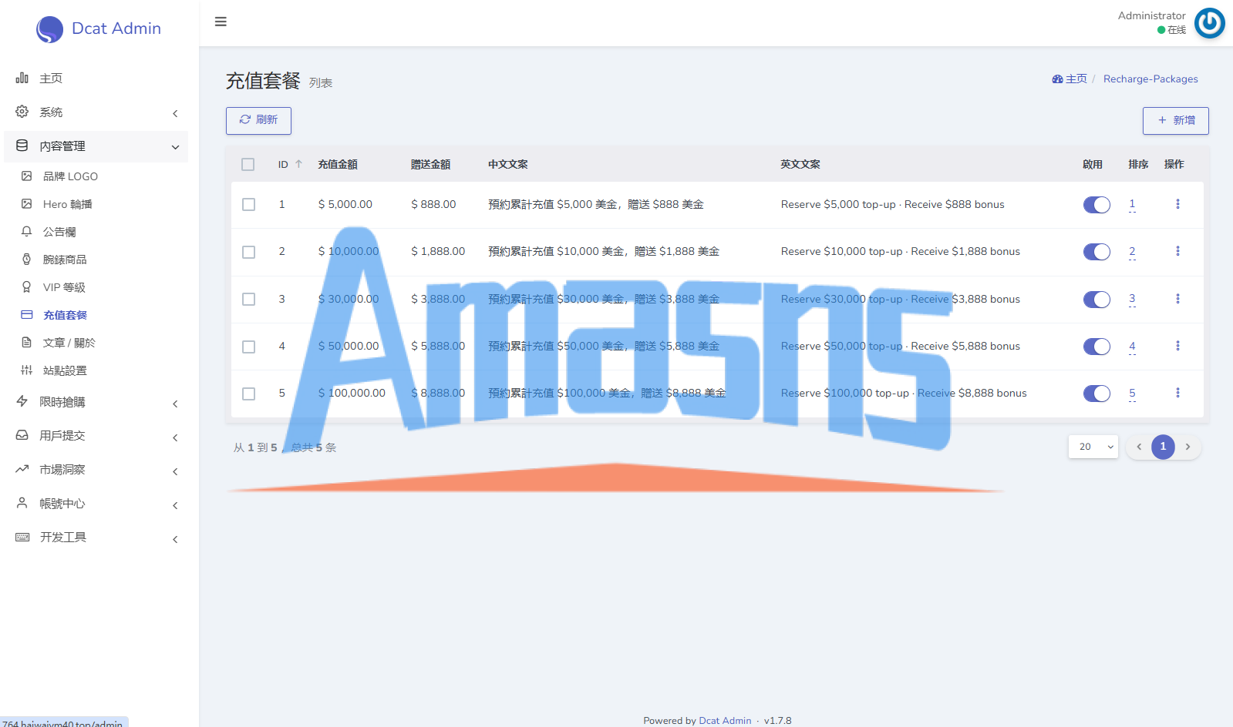Click the 品牌 LOGO image icon
The height and width of the screenshot is (727, 1233).
pos(26,176)
